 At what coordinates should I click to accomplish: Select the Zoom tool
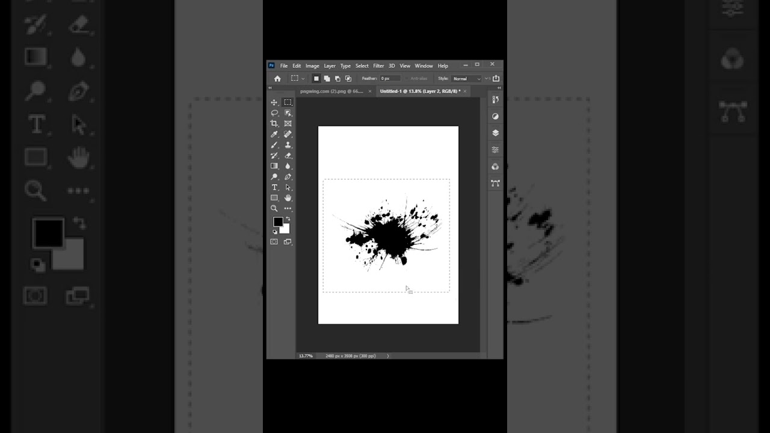coord(274,209)
